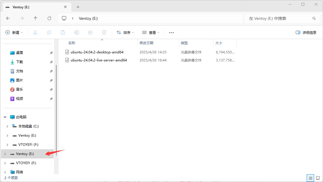The width and height of the screenshot is (323, 182).
Task: Open 图片 in the quick access list
Action: (19, 80)
